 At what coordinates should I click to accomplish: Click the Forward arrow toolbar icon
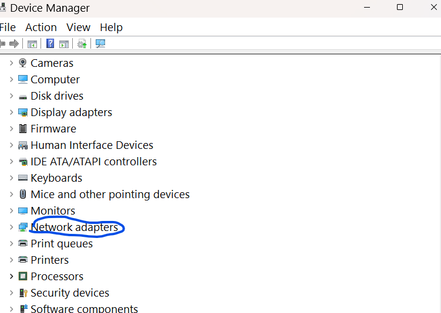(x=14, y=44)
